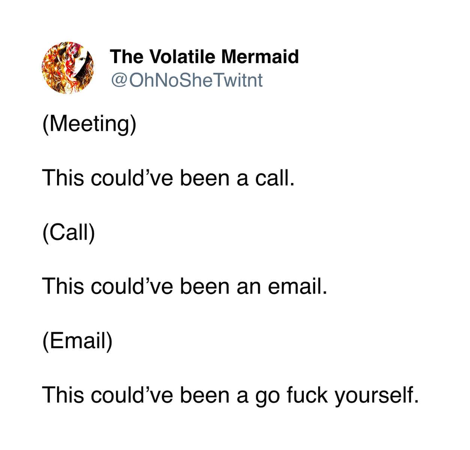The height and width of the screenshot is (450, 470).
Task: Open The Volatile Mermaid's profile picture
Action: coord(68,68)
